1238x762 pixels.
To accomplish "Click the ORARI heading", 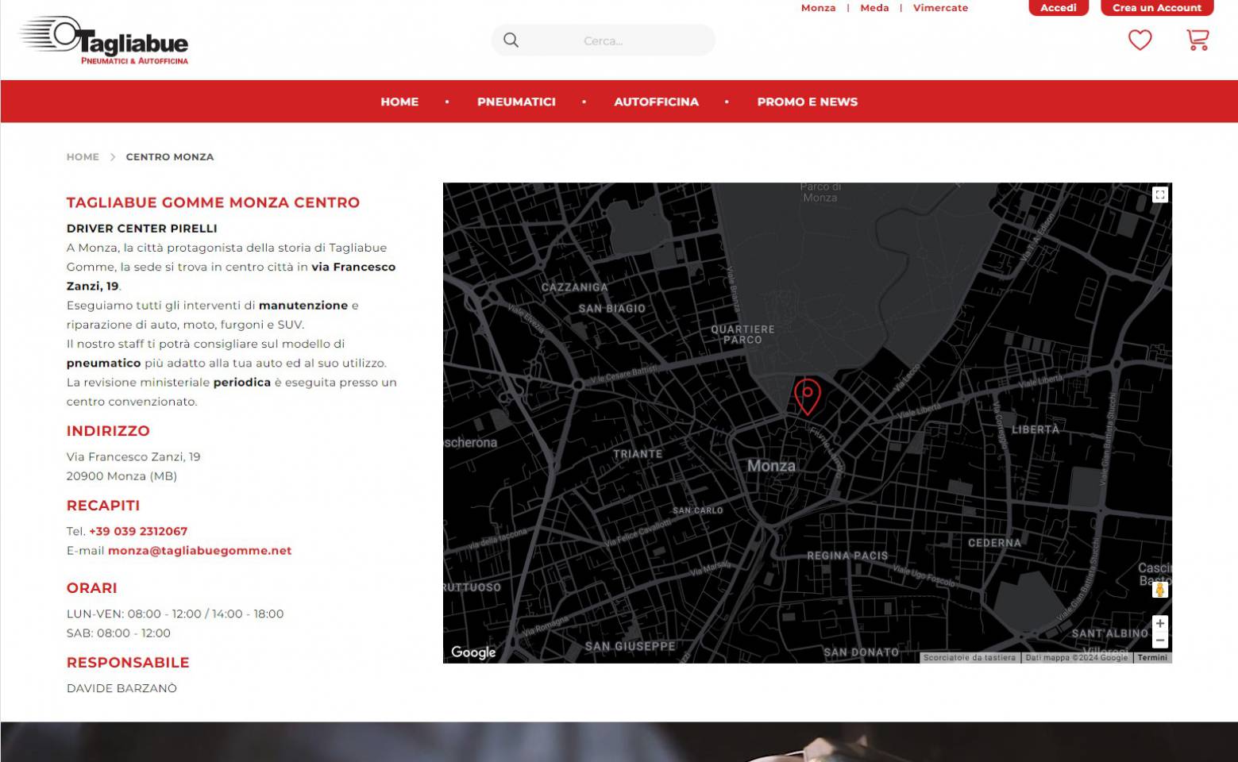I will 92,588.
